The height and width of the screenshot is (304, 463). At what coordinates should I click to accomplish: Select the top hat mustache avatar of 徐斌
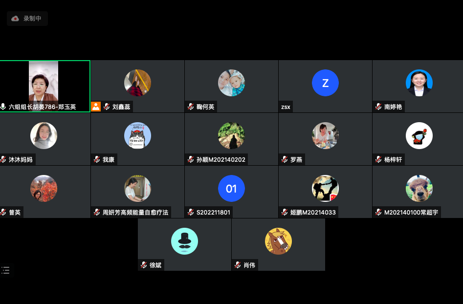[x=184, y=241]
